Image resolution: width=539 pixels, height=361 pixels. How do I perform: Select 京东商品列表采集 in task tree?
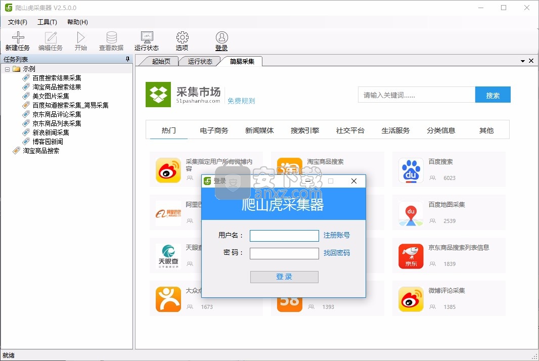57,123
